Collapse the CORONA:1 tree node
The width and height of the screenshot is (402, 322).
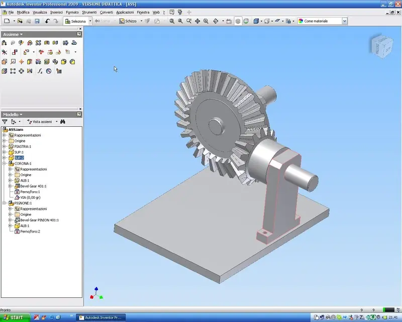click(x=4, y=164)
